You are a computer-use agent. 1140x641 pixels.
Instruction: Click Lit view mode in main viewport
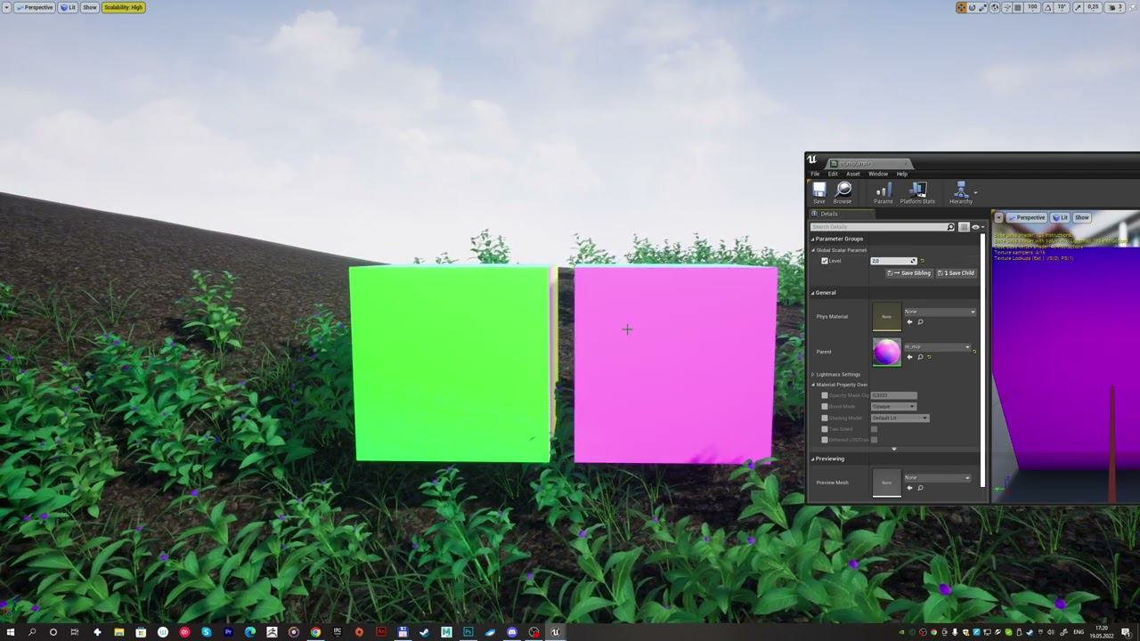(x=69, y=7)
